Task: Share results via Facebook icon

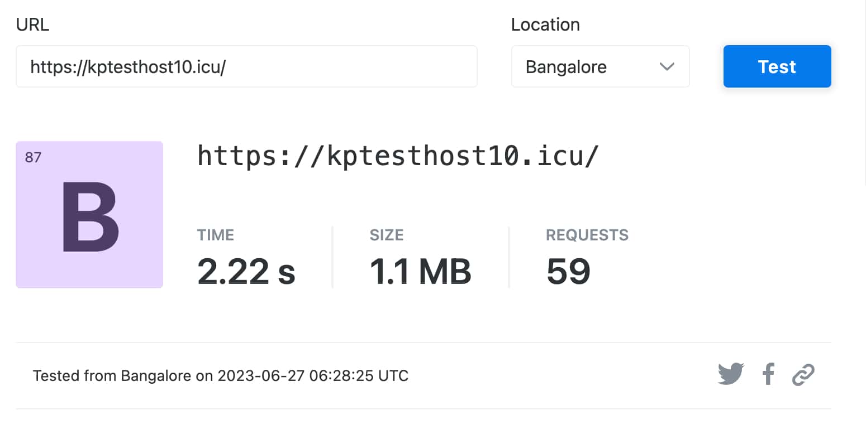Action: pos(769,374)
